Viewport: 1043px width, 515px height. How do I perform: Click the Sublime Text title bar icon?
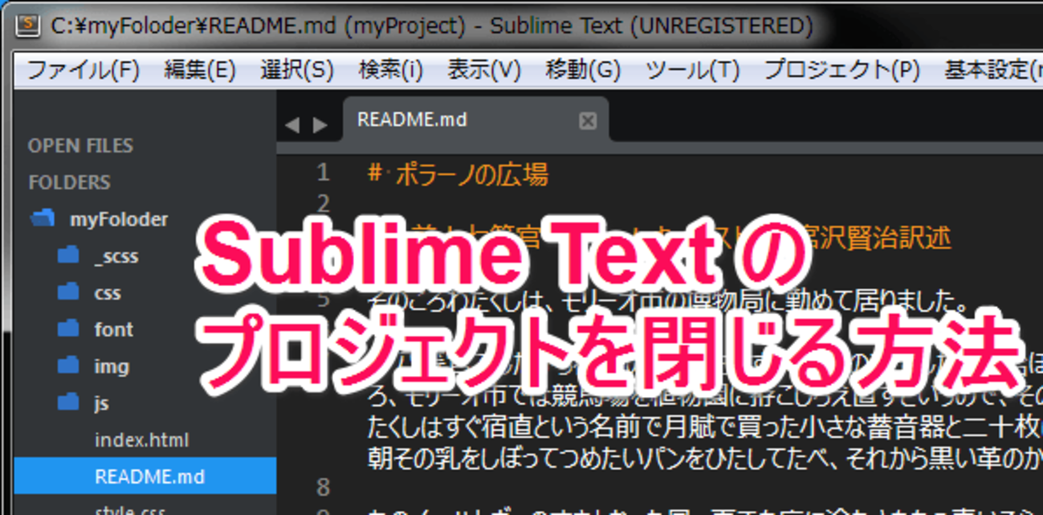coord(29,25)
